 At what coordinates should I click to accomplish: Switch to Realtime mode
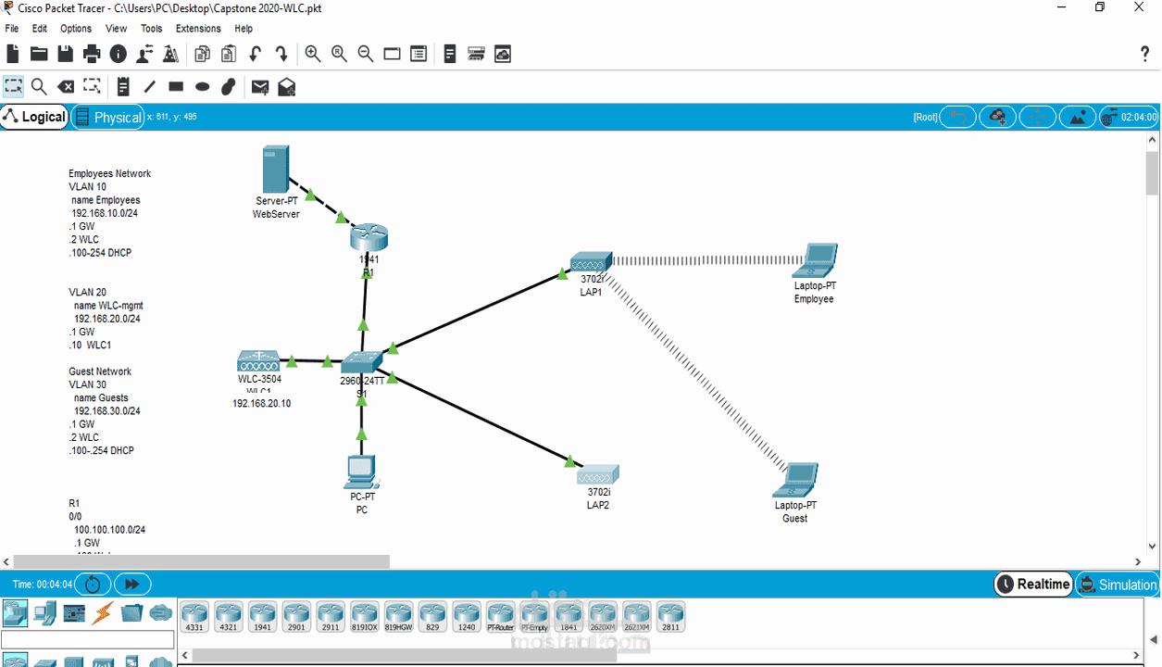coord(1034,584)
